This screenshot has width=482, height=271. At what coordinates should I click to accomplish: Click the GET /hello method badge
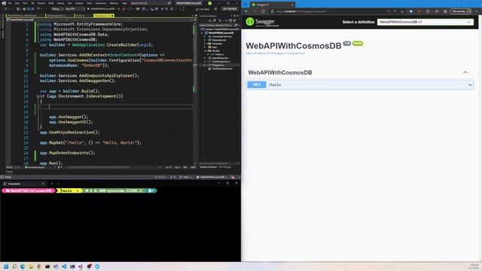click(x=257, y=85)
